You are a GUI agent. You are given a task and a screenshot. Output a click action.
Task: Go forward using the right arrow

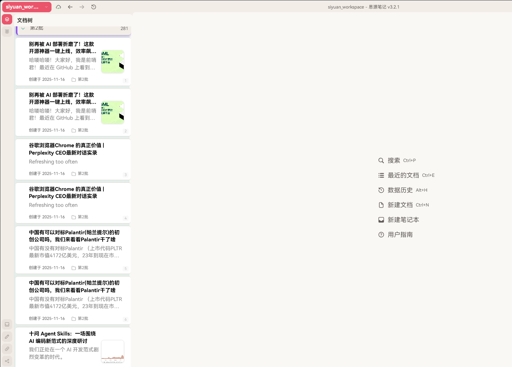pyautogui.click(x=82, y=7)
